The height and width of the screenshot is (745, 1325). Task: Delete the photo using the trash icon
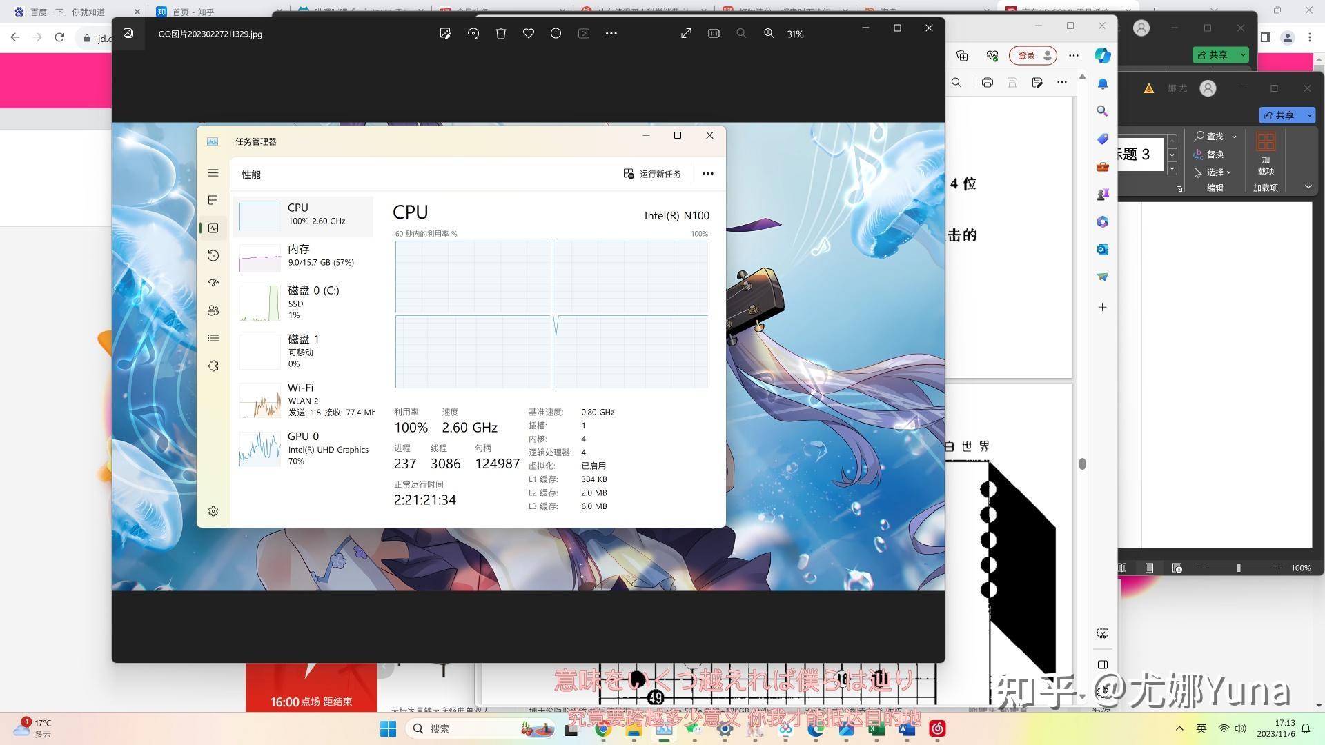(x=501, y=33)
